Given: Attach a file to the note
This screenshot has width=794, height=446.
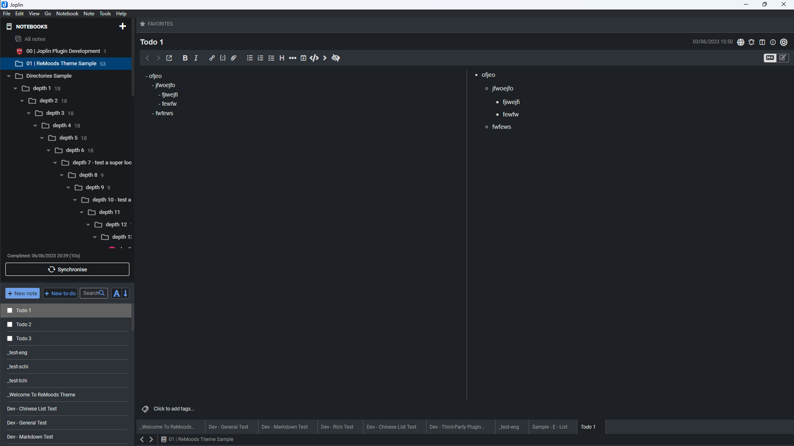Looking at the screenshot, I should [234, 58].
